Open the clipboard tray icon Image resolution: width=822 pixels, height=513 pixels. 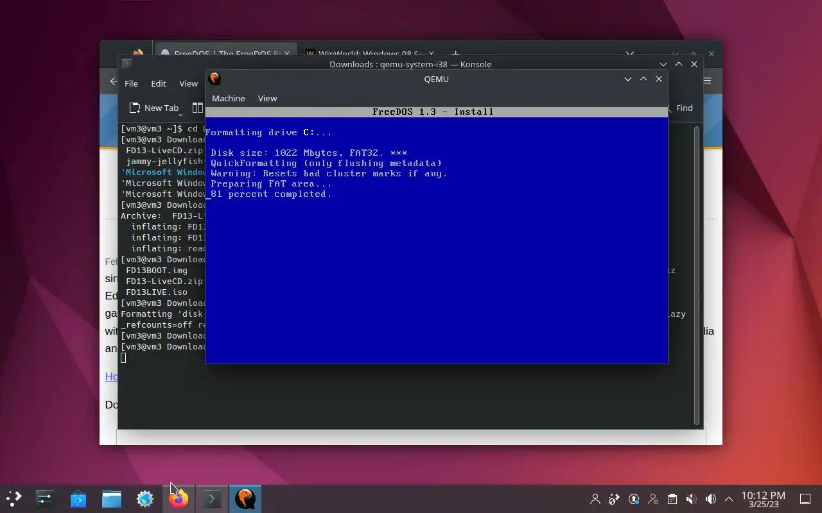[672, 499]
